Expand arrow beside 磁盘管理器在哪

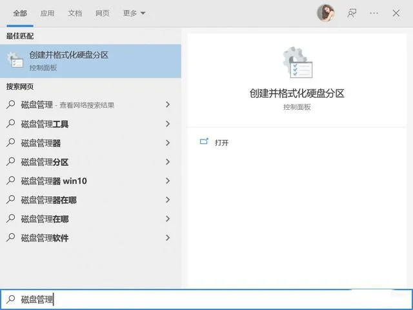point(168,200)
